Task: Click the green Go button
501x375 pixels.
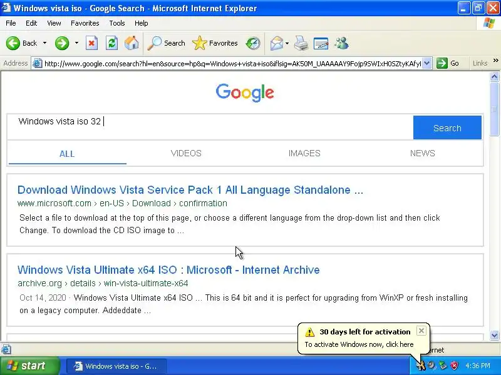Action: pos(448,63)
